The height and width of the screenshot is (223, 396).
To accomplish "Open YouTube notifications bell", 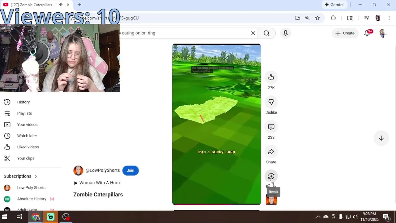I will coord(367,33).
